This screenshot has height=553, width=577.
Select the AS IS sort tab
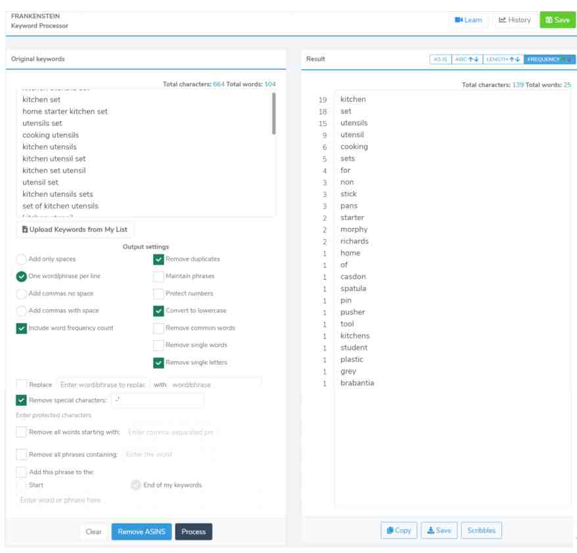pos(440,59)
